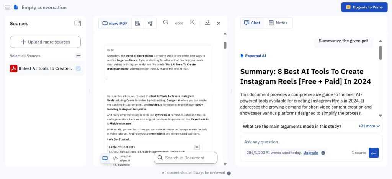Click the 65% zoom level value
This screenshot has width=392, height=179.
179,23
